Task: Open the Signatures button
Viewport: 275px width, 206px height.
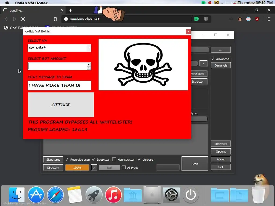Action: click(53, 160)
